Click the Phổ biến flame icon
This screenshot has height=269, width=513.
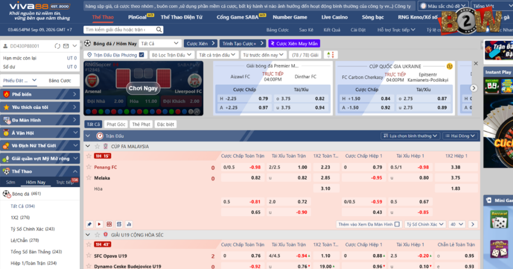[6, 94]
